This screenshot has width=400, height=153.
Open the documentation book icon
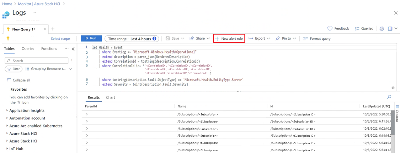coord(390,29)
